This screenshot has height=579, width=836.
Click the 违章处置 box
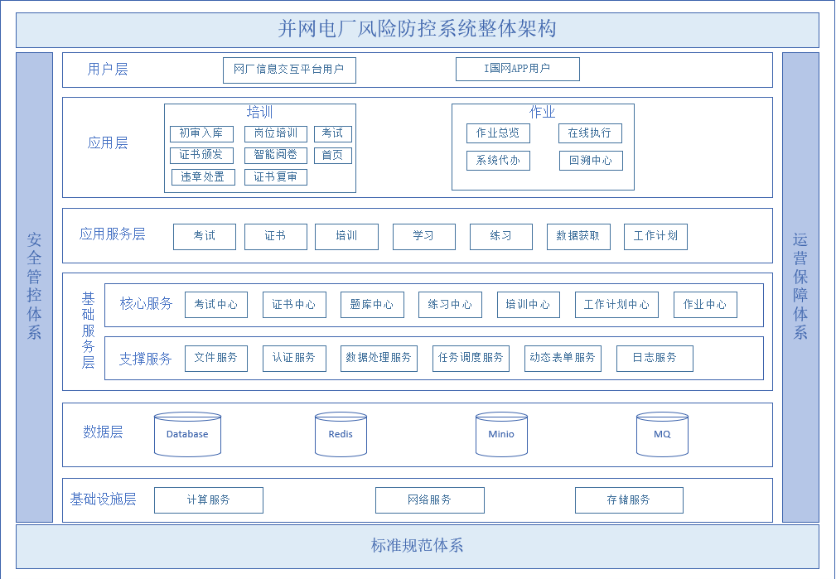click(x=203, y=177)
